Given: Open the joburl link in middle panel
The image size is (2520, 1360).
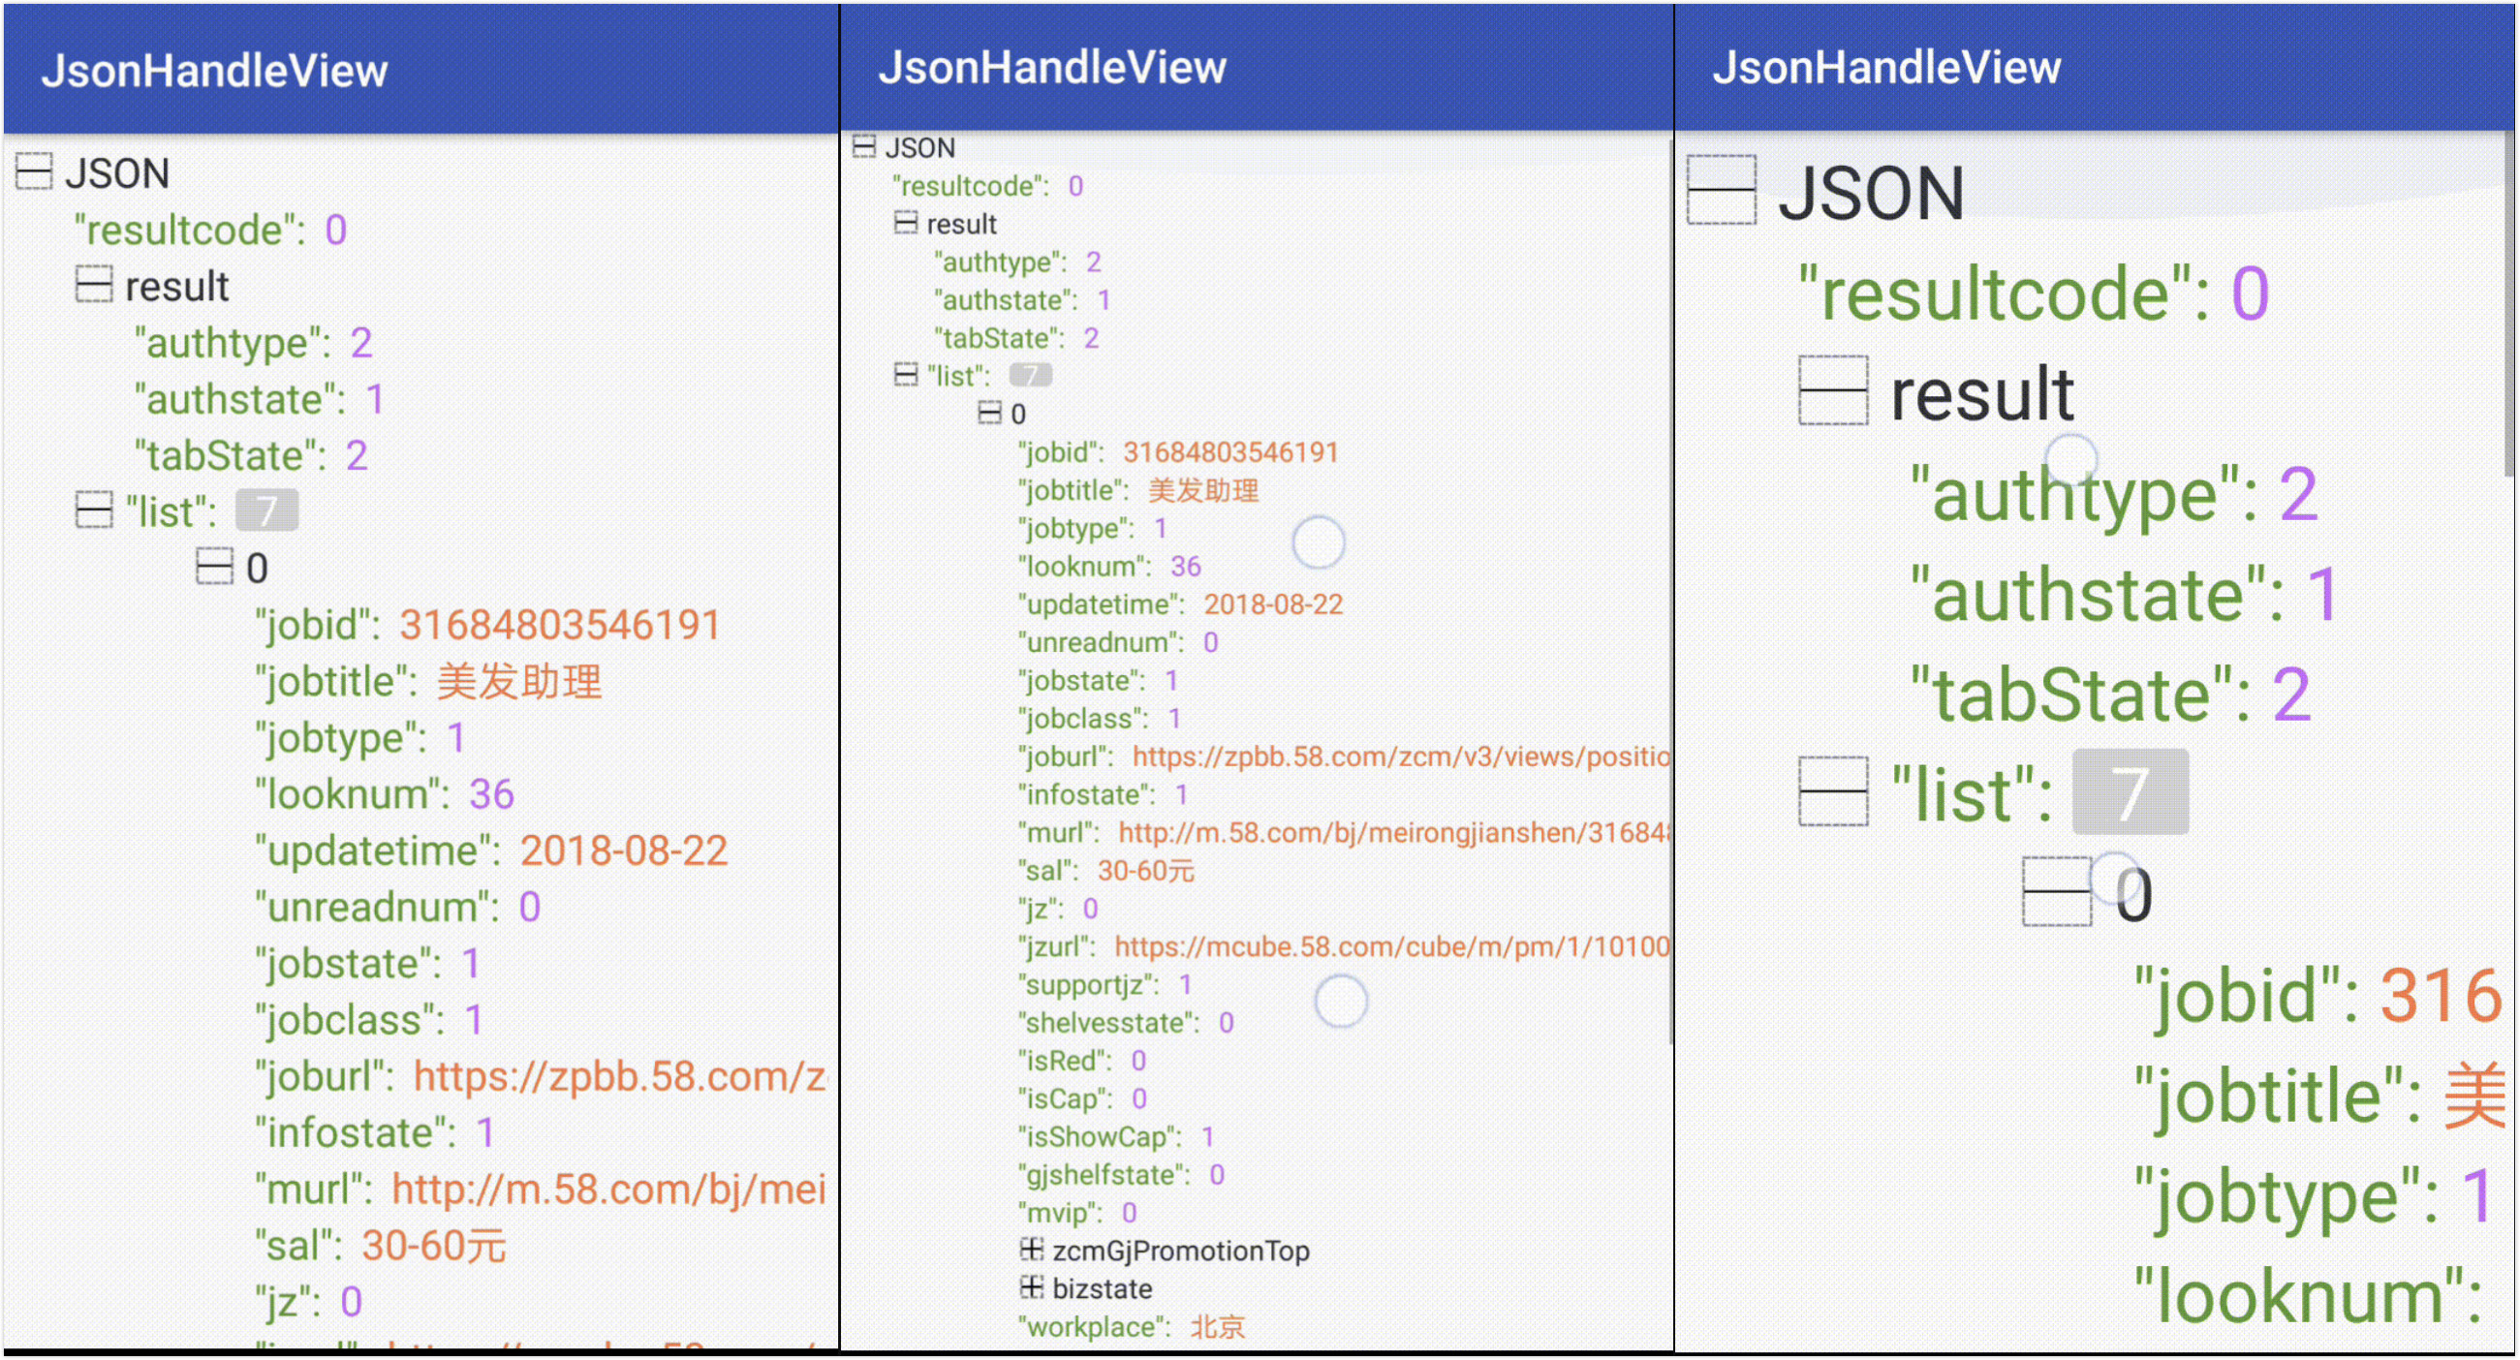Looking at the screenshot, I should (1399, 756).
